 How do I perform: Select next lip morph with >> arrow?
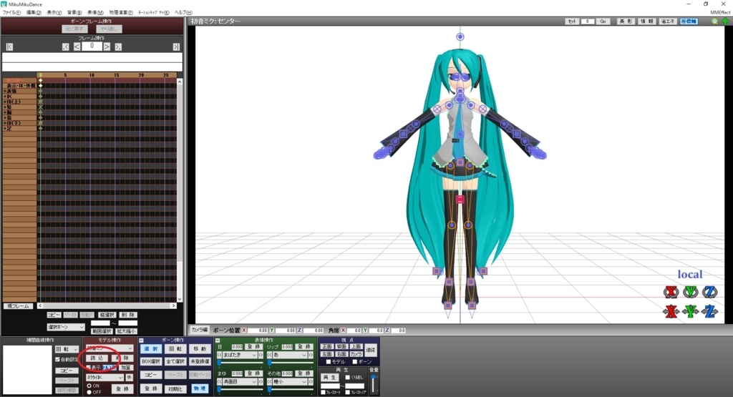click(311, 355)
